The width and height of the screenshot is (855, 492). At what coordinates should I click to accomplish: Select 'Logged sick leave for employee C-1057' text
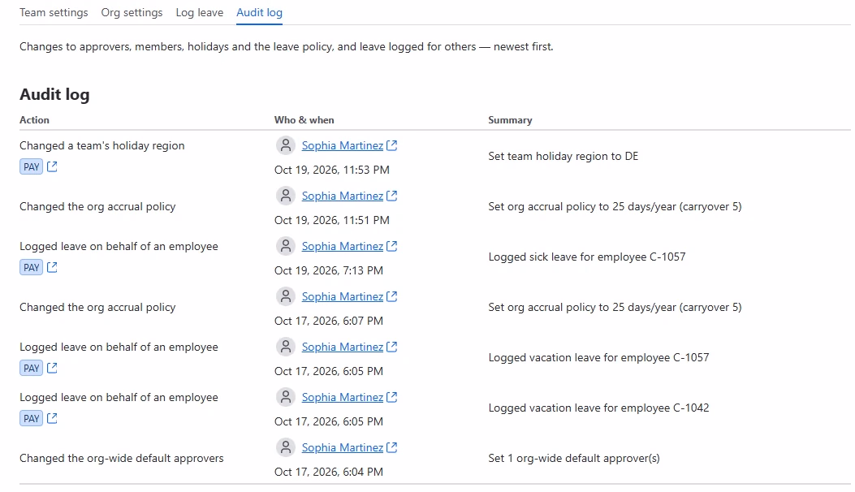pos(587,257)
